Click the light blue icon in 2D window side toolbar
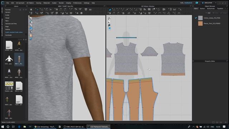Viewport: 229px width, 129px height. (109, 28)
